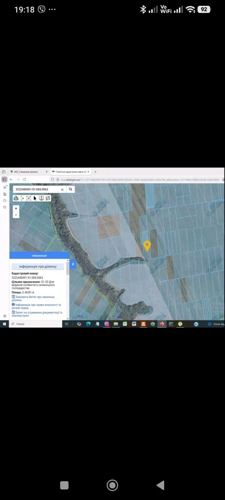Click the route tool icon
This screenshot has height=500, width=225.
48,198
